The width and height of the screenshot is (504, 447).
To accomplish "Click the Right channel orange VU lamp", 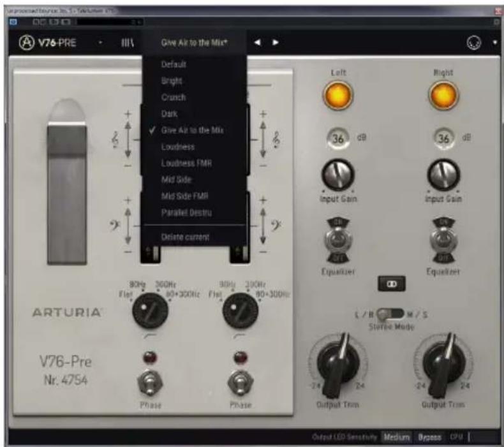I will 443,96.
